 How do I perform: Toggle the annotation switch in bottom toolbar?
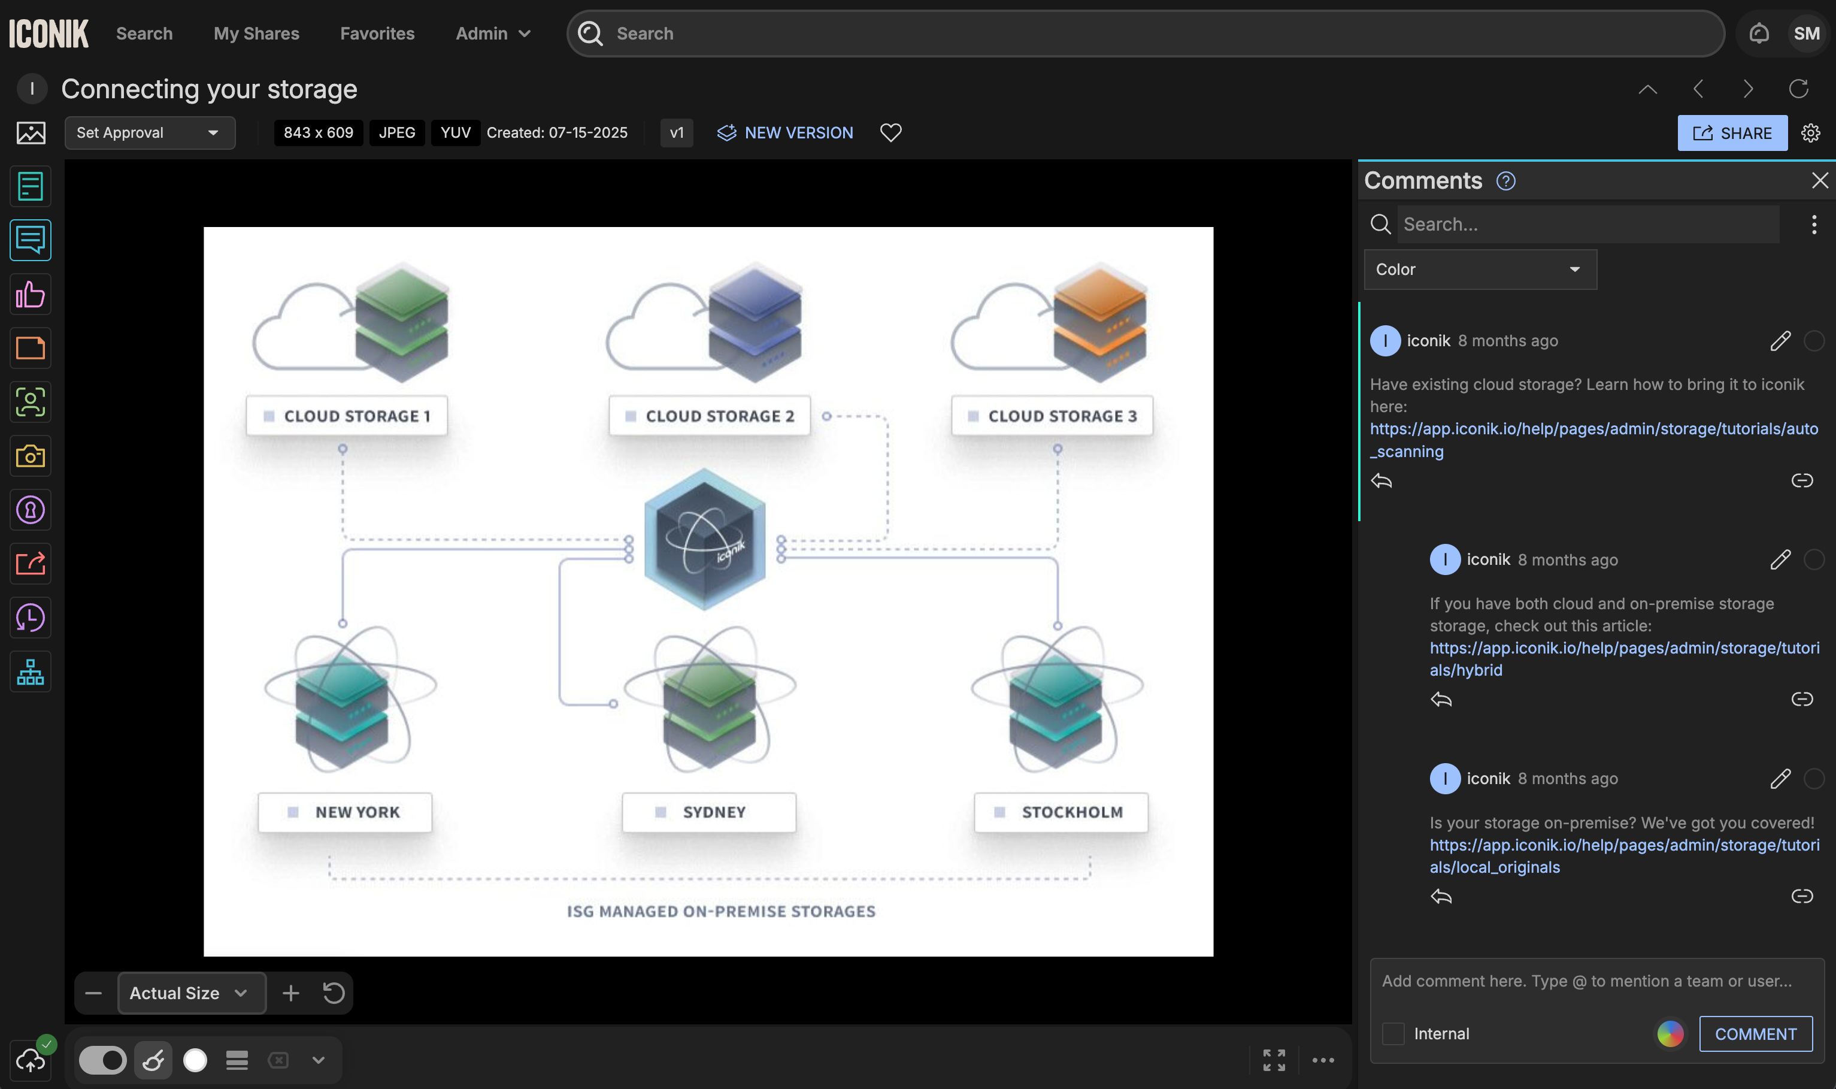(x=102, y=1060)
